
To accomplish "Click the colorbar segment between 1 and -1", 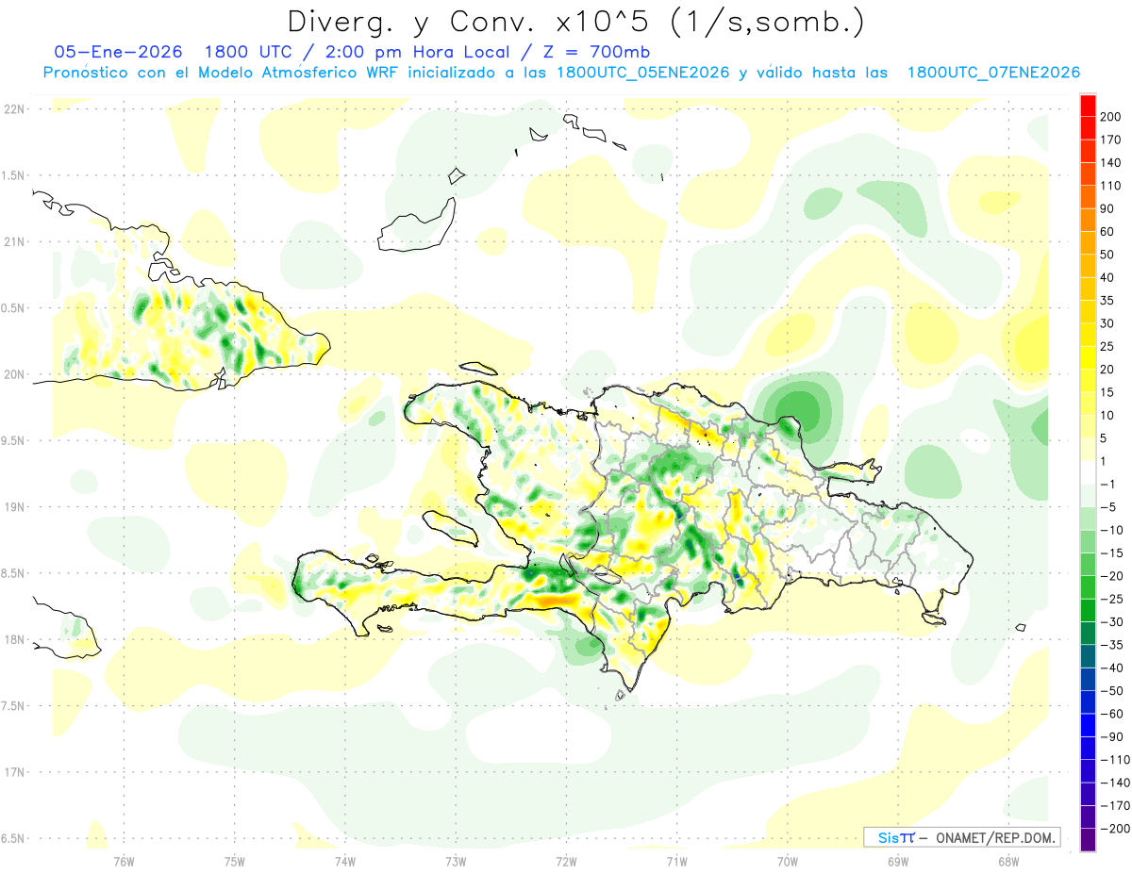I will (1088, 472).
